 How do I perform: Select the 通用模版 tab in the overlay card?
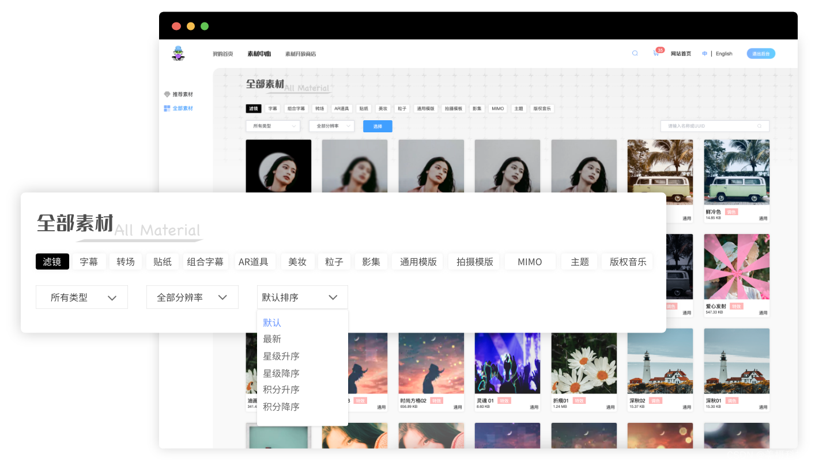(x=418, y=262)
